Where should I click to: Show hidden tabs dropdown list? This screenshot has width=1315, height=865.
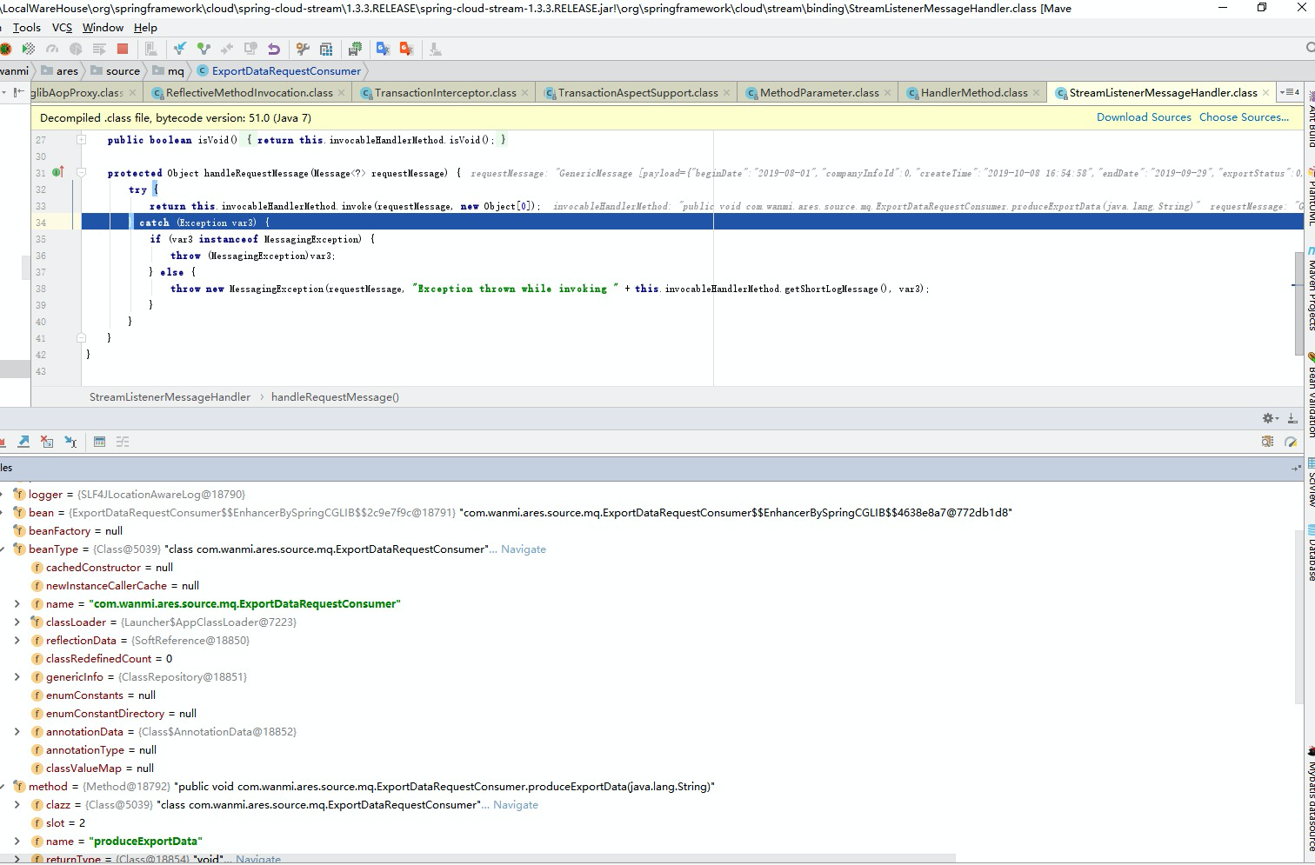click(1292, 92)
